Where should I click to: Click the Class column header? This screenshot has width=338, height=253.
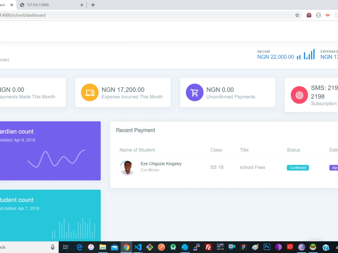[216, 150]
